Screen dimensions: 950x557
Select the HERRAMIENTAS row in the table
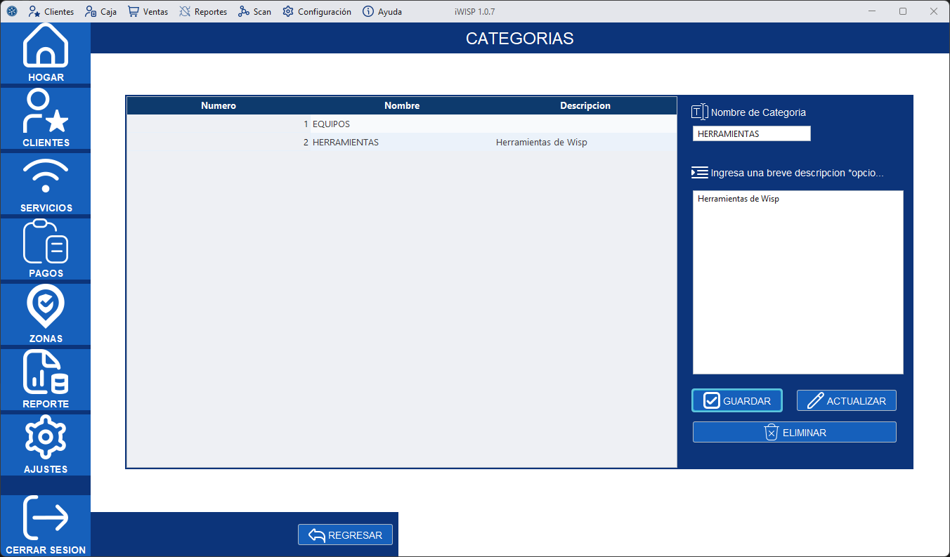point(401,142)
